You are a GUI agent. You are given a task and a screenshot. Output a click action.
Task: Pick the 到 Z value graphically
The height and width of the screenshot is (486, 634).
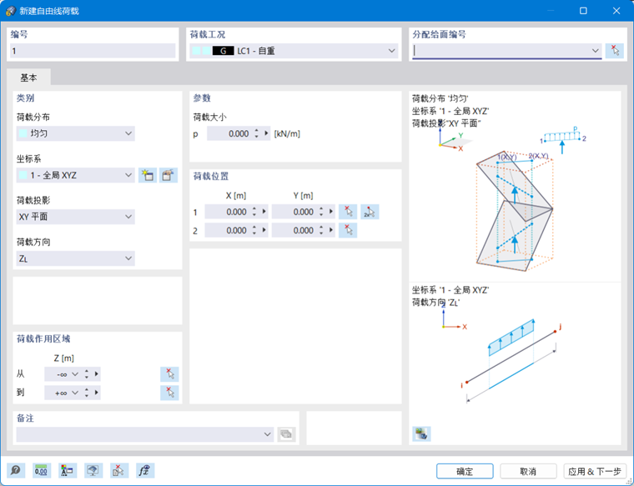(x=169, y=393)
